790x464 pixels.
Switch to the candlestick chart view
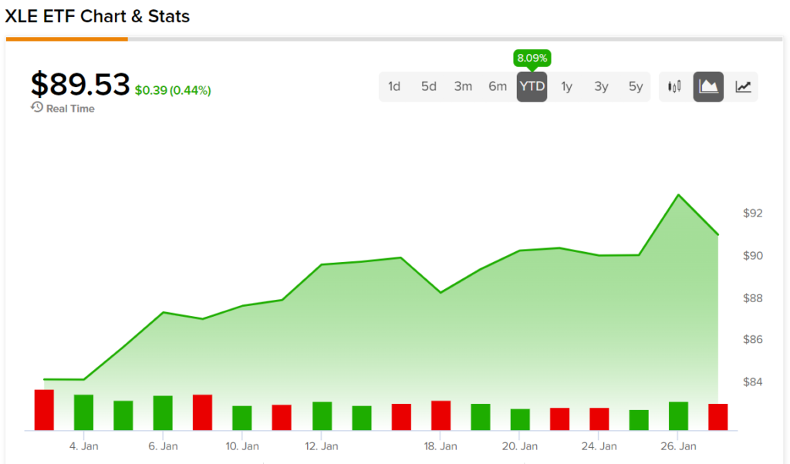pos(674,86)
